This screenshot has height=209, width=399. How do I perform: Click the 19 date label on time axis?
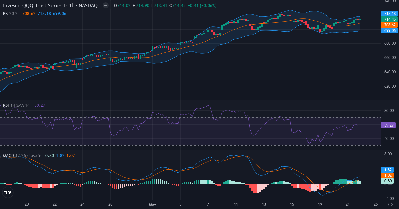coord(320,204)
